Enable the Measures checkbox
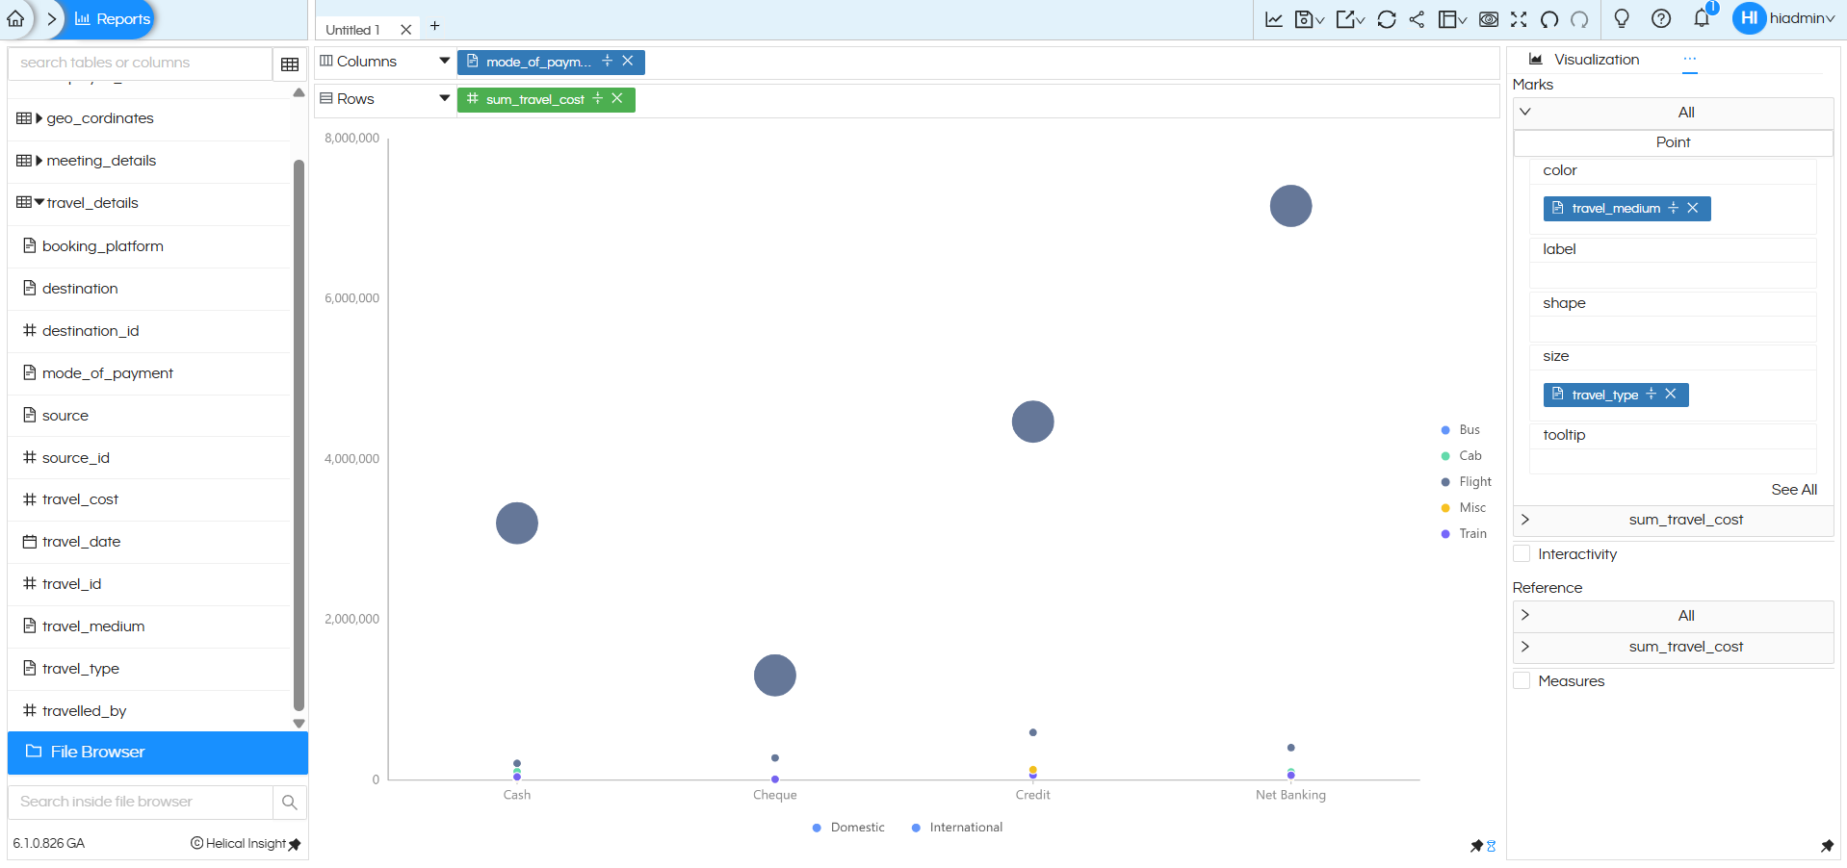The image size is (1847, 868). click(x=1522, y=681)
